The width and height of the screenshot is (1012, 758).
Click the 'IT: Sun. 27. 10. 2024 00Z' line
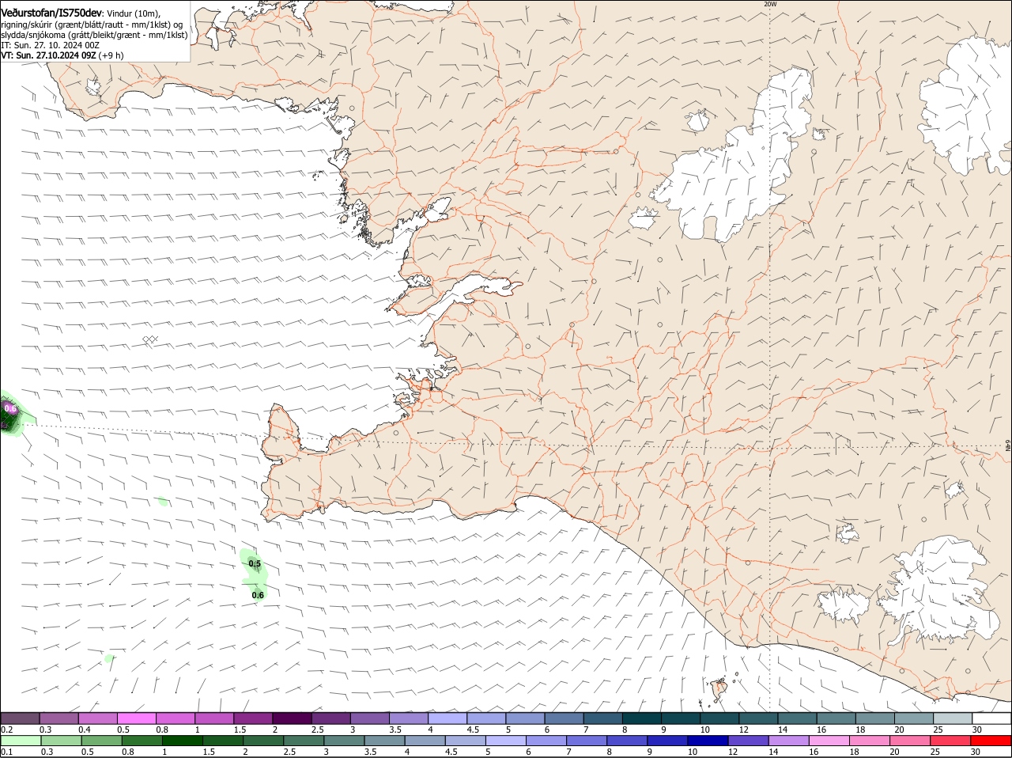point(50,45)
